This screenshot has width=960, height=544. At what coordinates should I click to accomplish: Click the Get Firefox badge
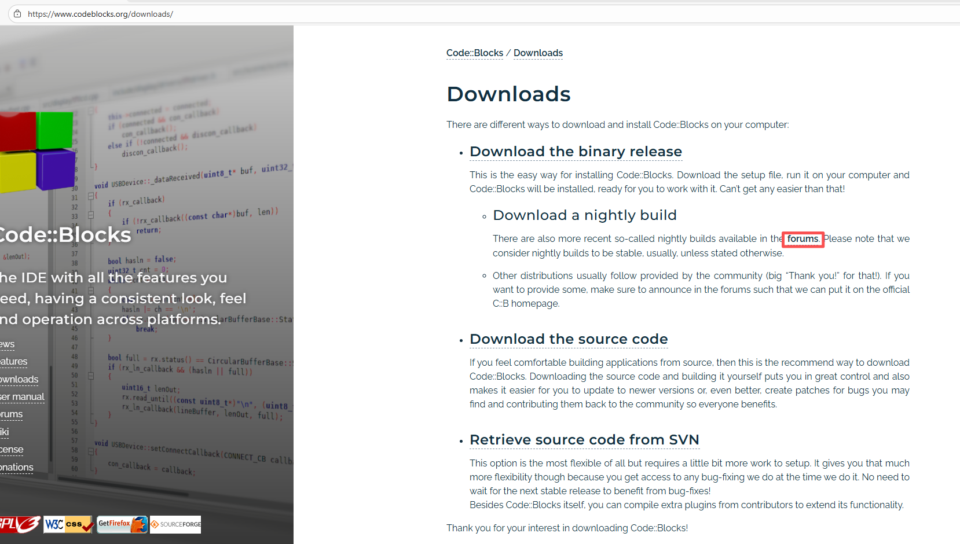point(122,524)
